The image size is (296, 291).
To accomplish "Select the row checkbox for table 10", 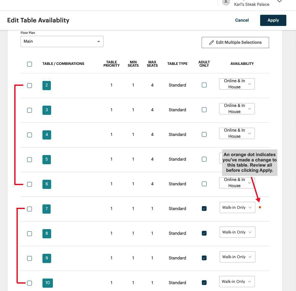I will (x=29, y=283).
